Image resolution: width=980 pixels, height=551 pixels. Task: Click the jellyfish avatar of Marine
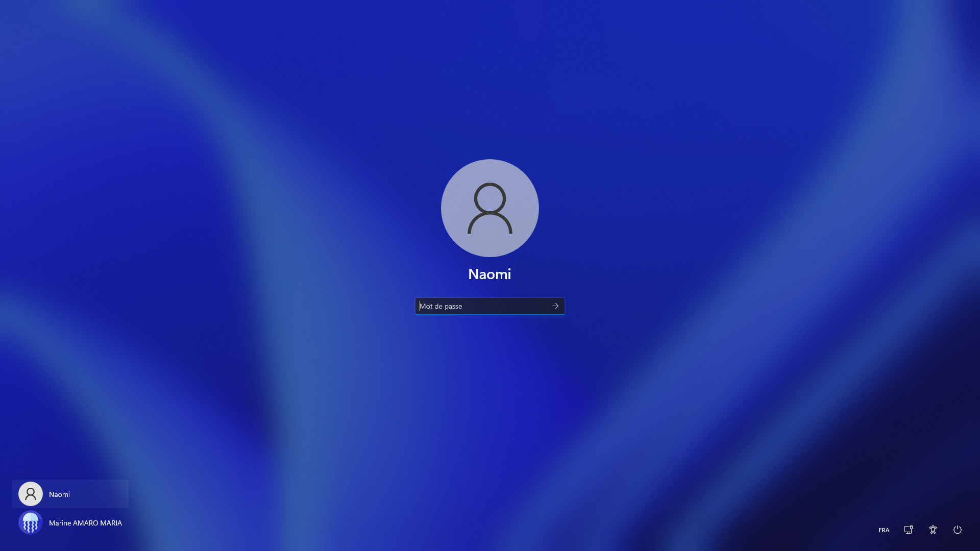[x=31, y=522]
